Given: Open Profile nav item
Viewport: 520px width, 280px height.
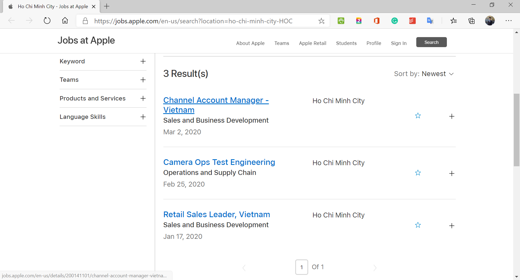Looking at the screenshot, I should coord(374,43).
